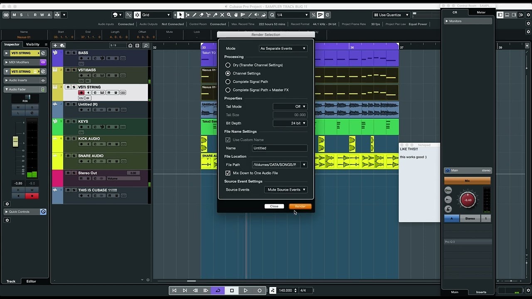The width and height of the screenshot is (532, 299).
Task: Select the Split scissors tool
Action: 208,15
